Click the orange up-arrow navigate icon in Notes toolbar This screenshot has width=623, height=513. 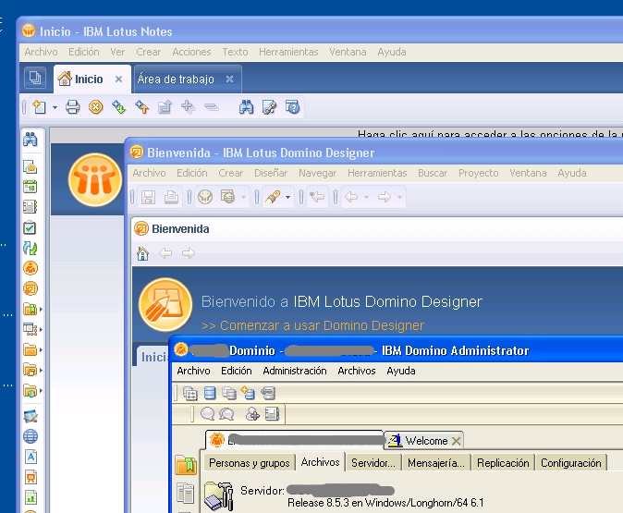141,107
